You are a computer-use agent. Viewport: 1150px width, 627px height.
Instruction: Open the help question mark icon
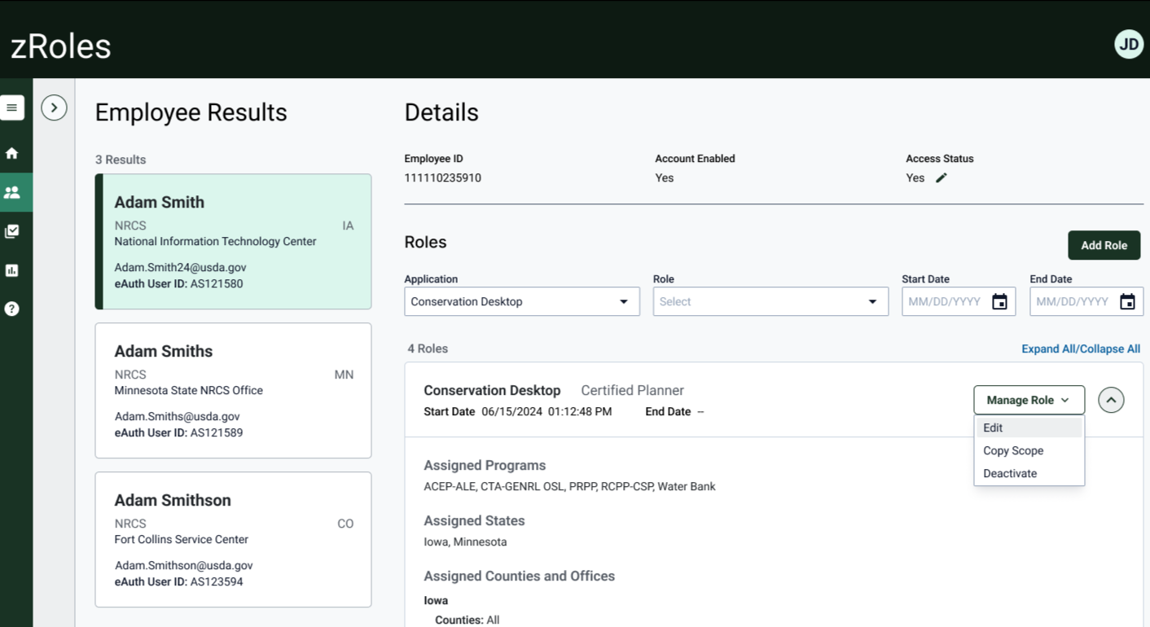pos(12,309)
